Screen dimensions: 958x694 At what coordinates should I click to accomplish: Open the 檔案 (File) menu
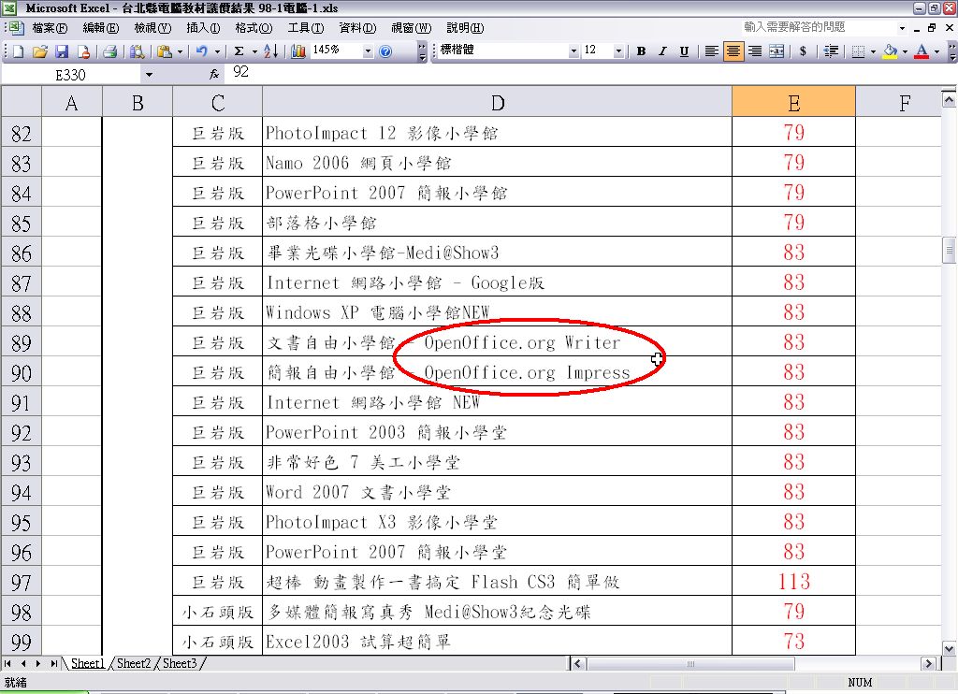tap(49, 28)
